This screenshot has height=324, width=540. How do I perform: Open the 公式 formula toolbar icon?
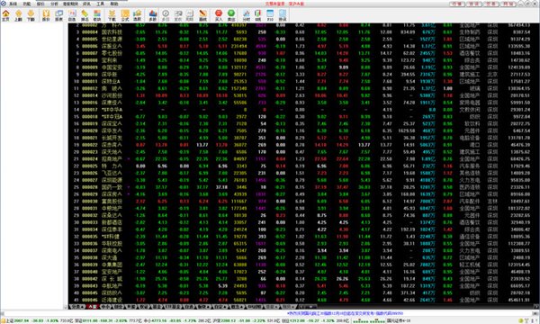point(125,15)
